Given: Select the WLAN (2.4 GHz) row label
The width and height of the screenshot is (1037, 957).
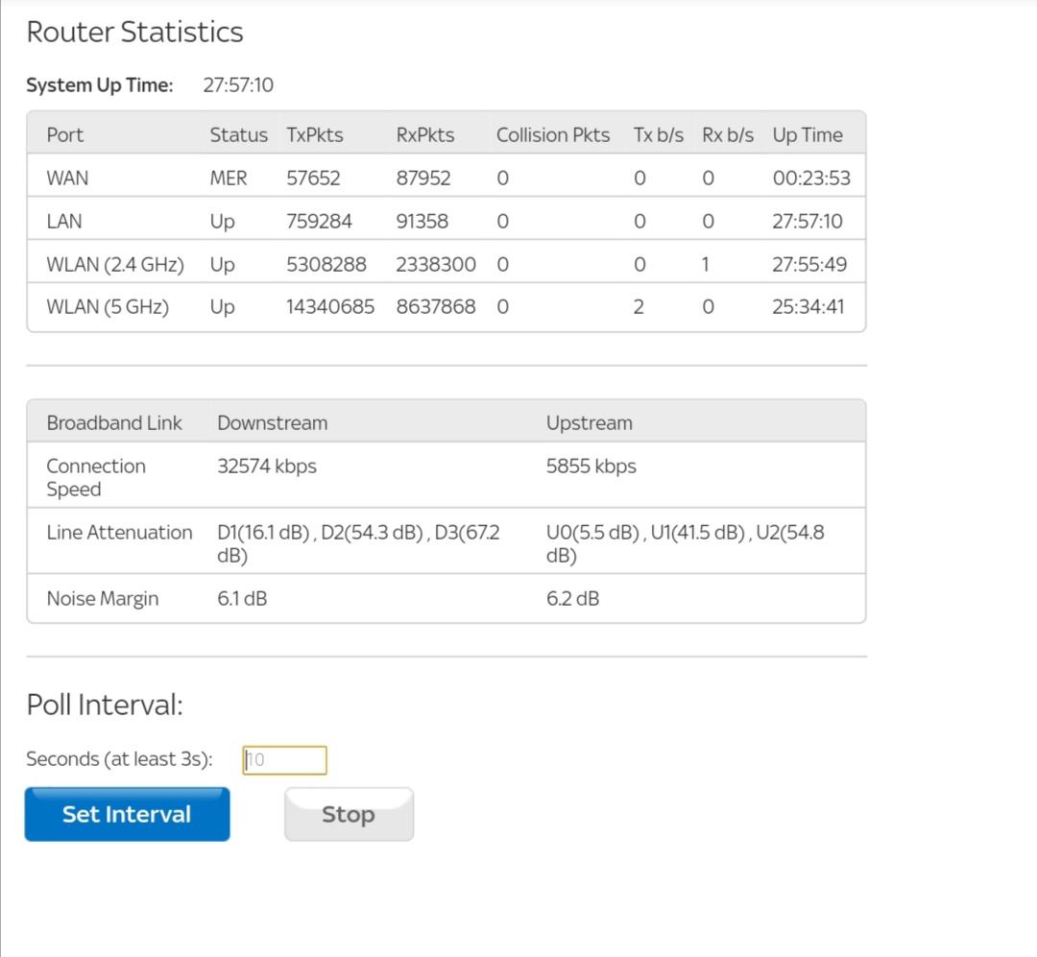Looking at the screenshot, I should (115, 264).
